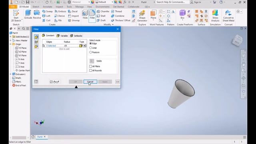The height and width of the screenshot is (144, 256).
Task: Click the ViewCube
Action: click(237, 40)
